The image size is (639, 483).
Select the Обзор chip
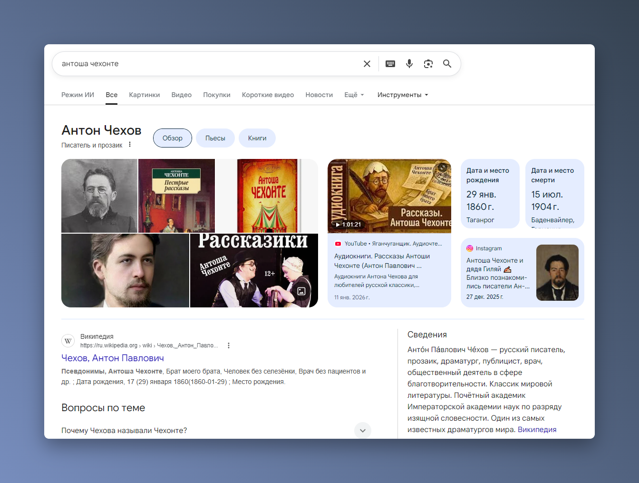[x=173, y=138]
